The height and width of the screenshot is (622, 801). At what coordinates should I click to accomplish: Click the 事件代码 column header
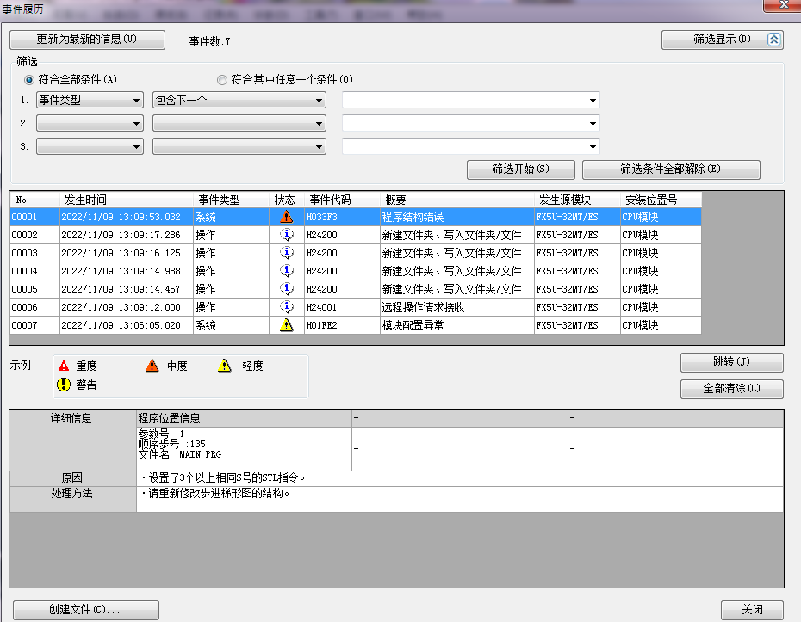pyautogui.click(x=330, y=200)
